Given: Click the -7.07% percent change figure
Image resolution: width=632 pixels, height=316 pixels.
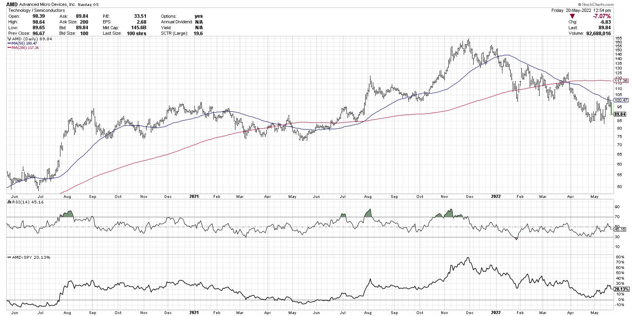Looking at the screenshot, I should (602, 17).
